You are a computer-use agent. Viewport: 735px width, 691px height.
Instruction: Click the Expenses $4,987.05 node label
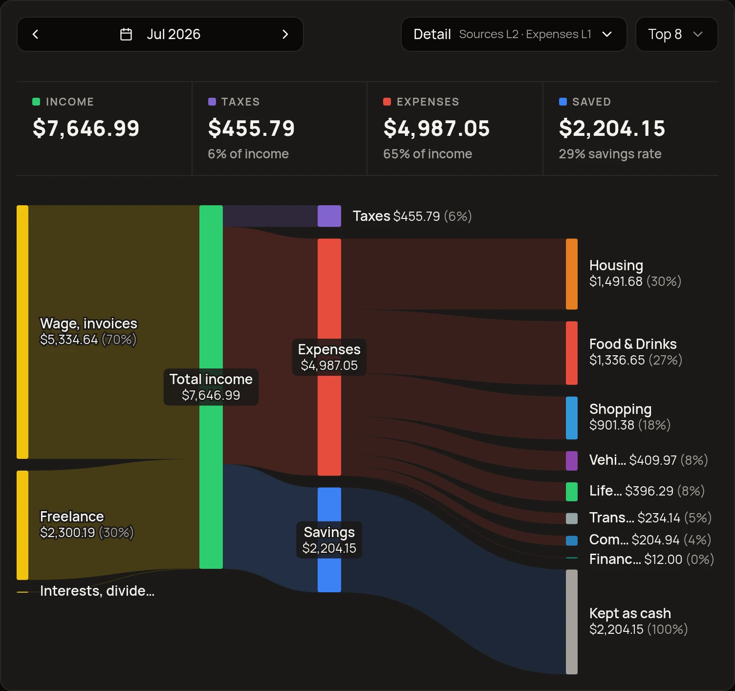329,357
